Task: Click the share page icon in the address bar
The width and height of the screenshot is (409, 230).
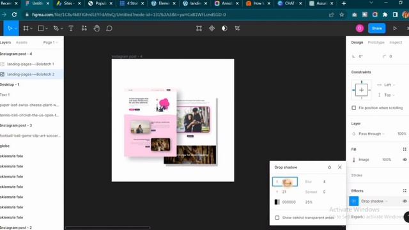Action: pyautogui.click(x=332, y=15)
